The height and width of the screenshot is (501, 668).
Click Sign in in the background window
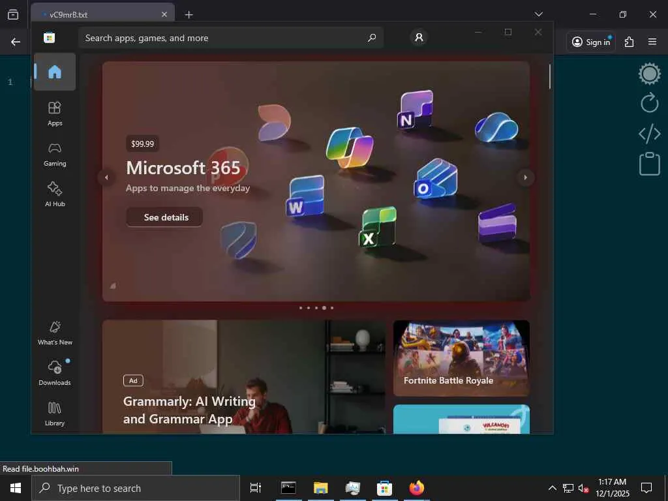tap(591, 42)
